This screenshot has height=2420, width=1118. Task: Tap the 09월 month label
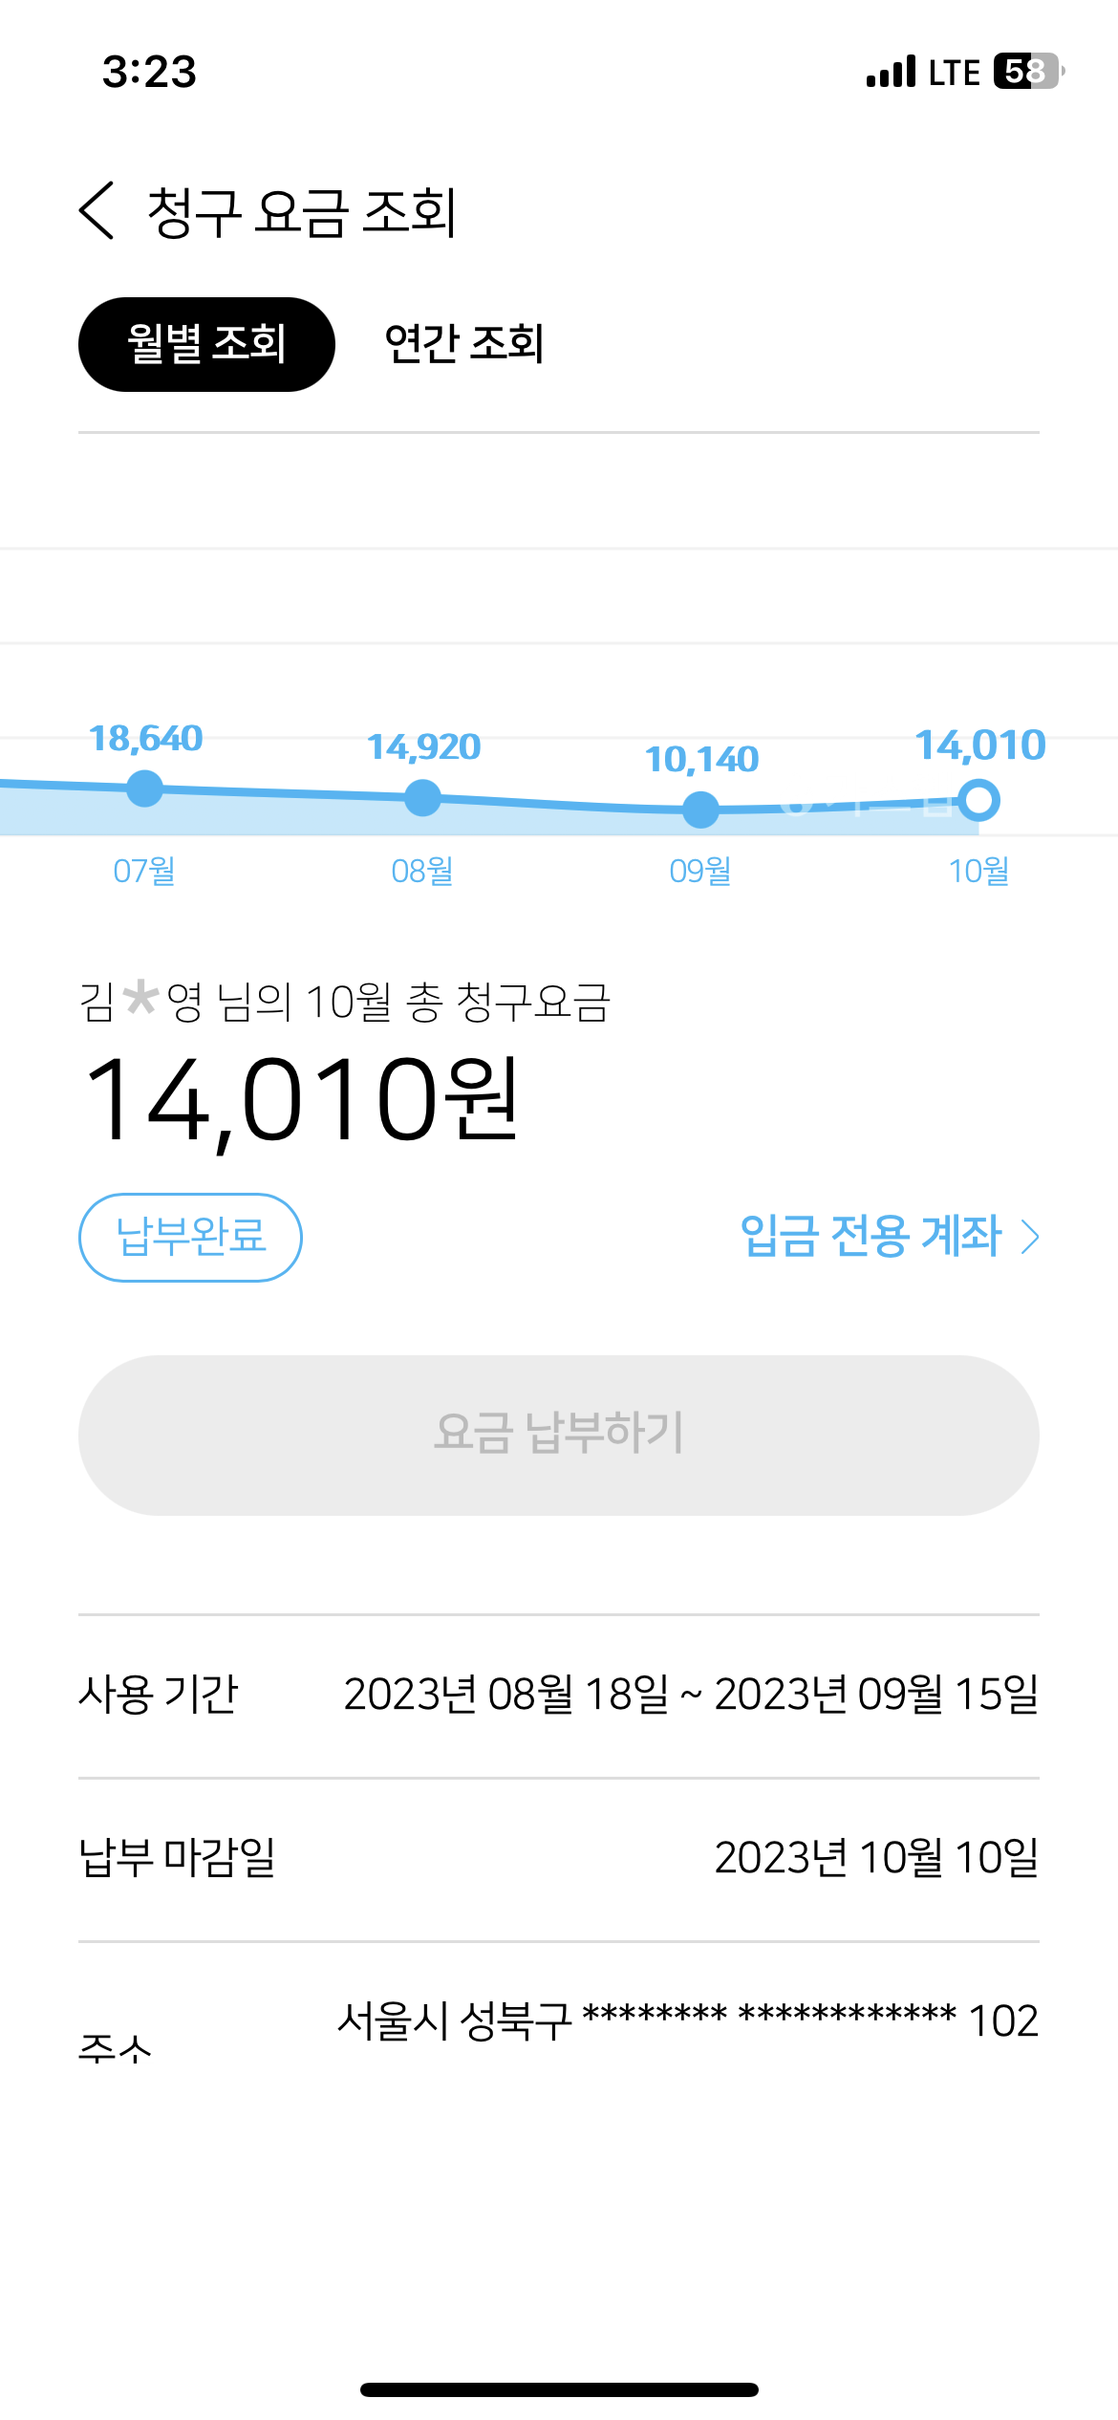tap(700, 871)
